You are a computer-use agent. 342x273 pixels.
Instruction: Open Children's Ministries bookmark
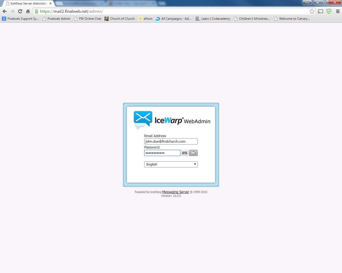pos(252,19)
